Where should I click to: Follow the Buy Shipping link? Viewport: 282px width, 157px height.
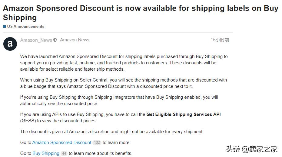click(x=46, y=153)
